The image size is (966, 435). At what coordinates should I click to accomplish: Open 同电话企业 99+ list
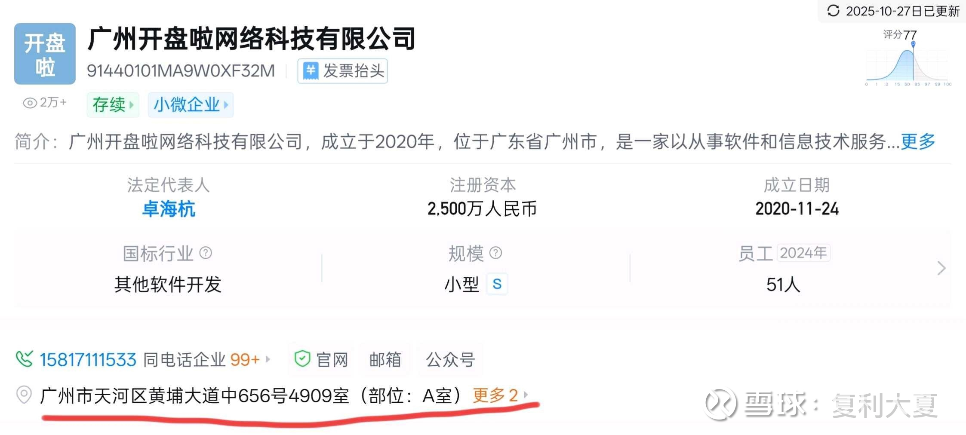point(207,359)
